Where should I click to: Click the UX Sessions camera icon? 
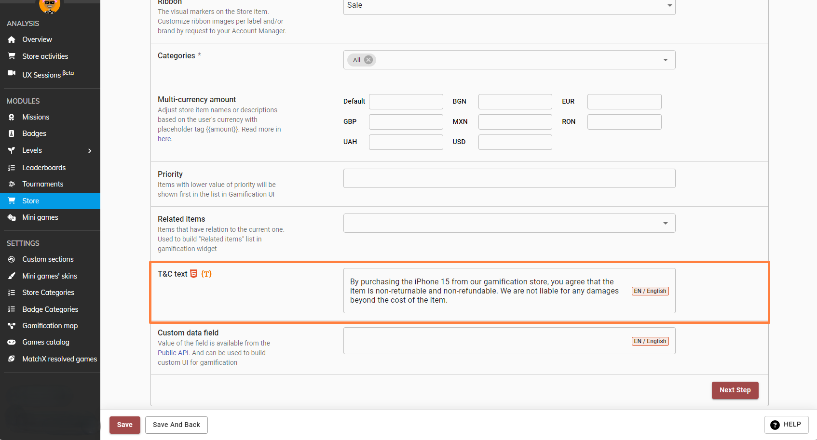point(12,73)
